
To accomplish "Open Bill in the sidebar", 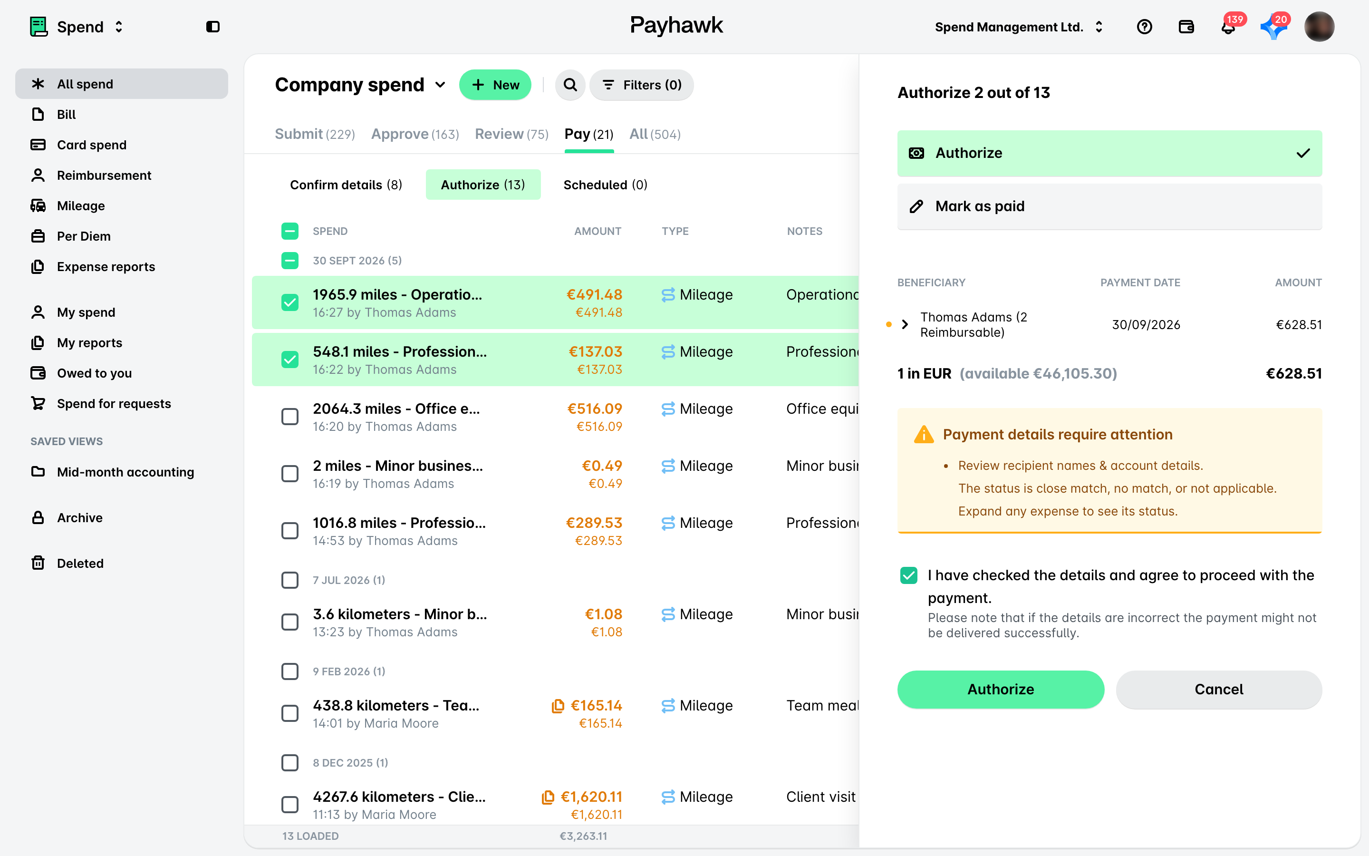I will click(122, 114).
